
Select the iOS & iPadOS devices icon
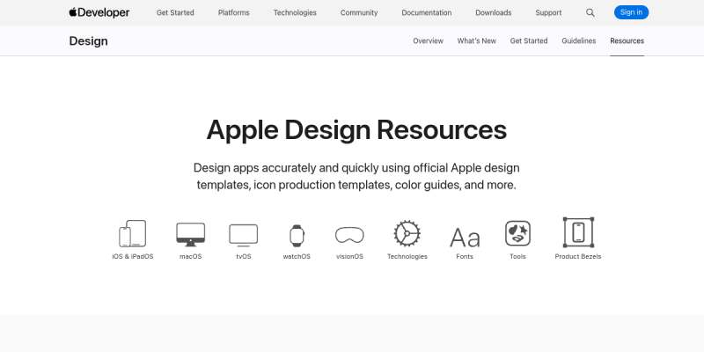pos(133,233)
